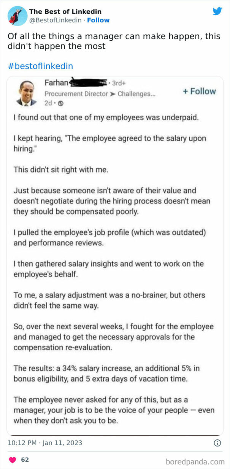Viewport: 230px width, 469px height.
Task: Click the verified-style suitcase avatar graphic
Action: 15,16
